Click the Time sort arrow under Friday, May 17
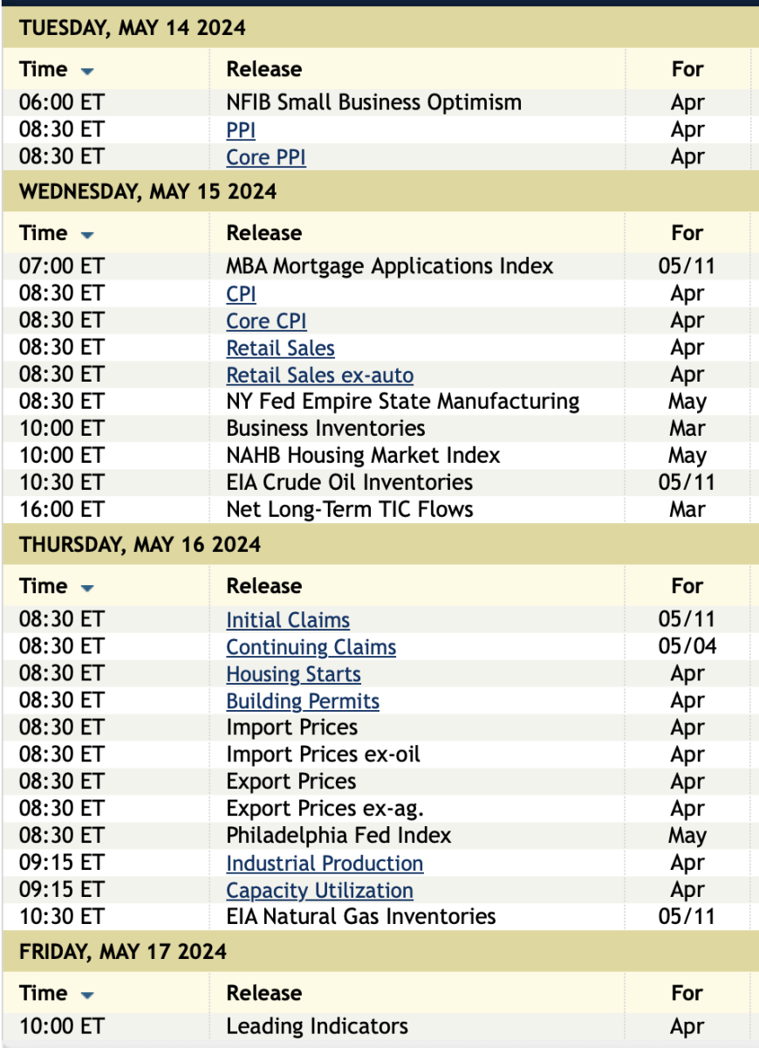The height and width of the screenshot is (1048, 759). 86,995
